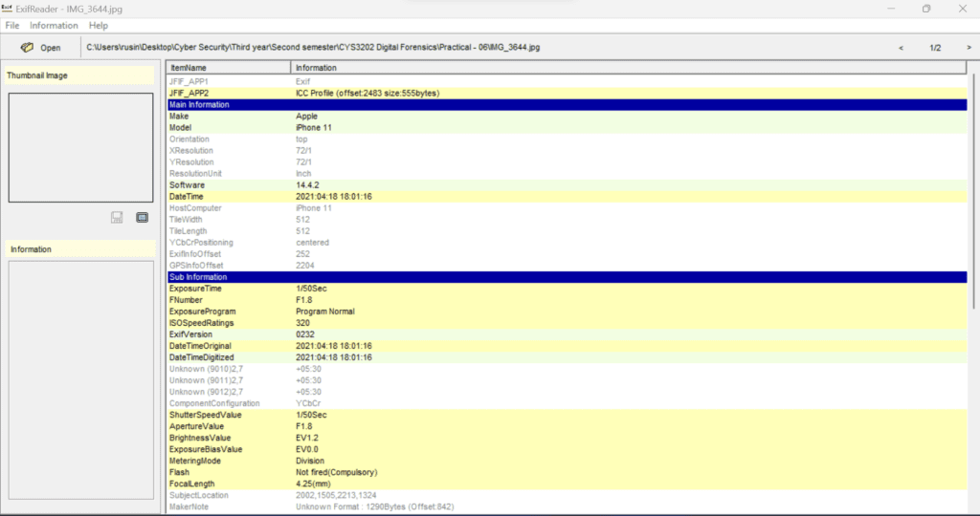
Task: Click the view thumbnail monitor icon
Action: [x=142, y=218]
